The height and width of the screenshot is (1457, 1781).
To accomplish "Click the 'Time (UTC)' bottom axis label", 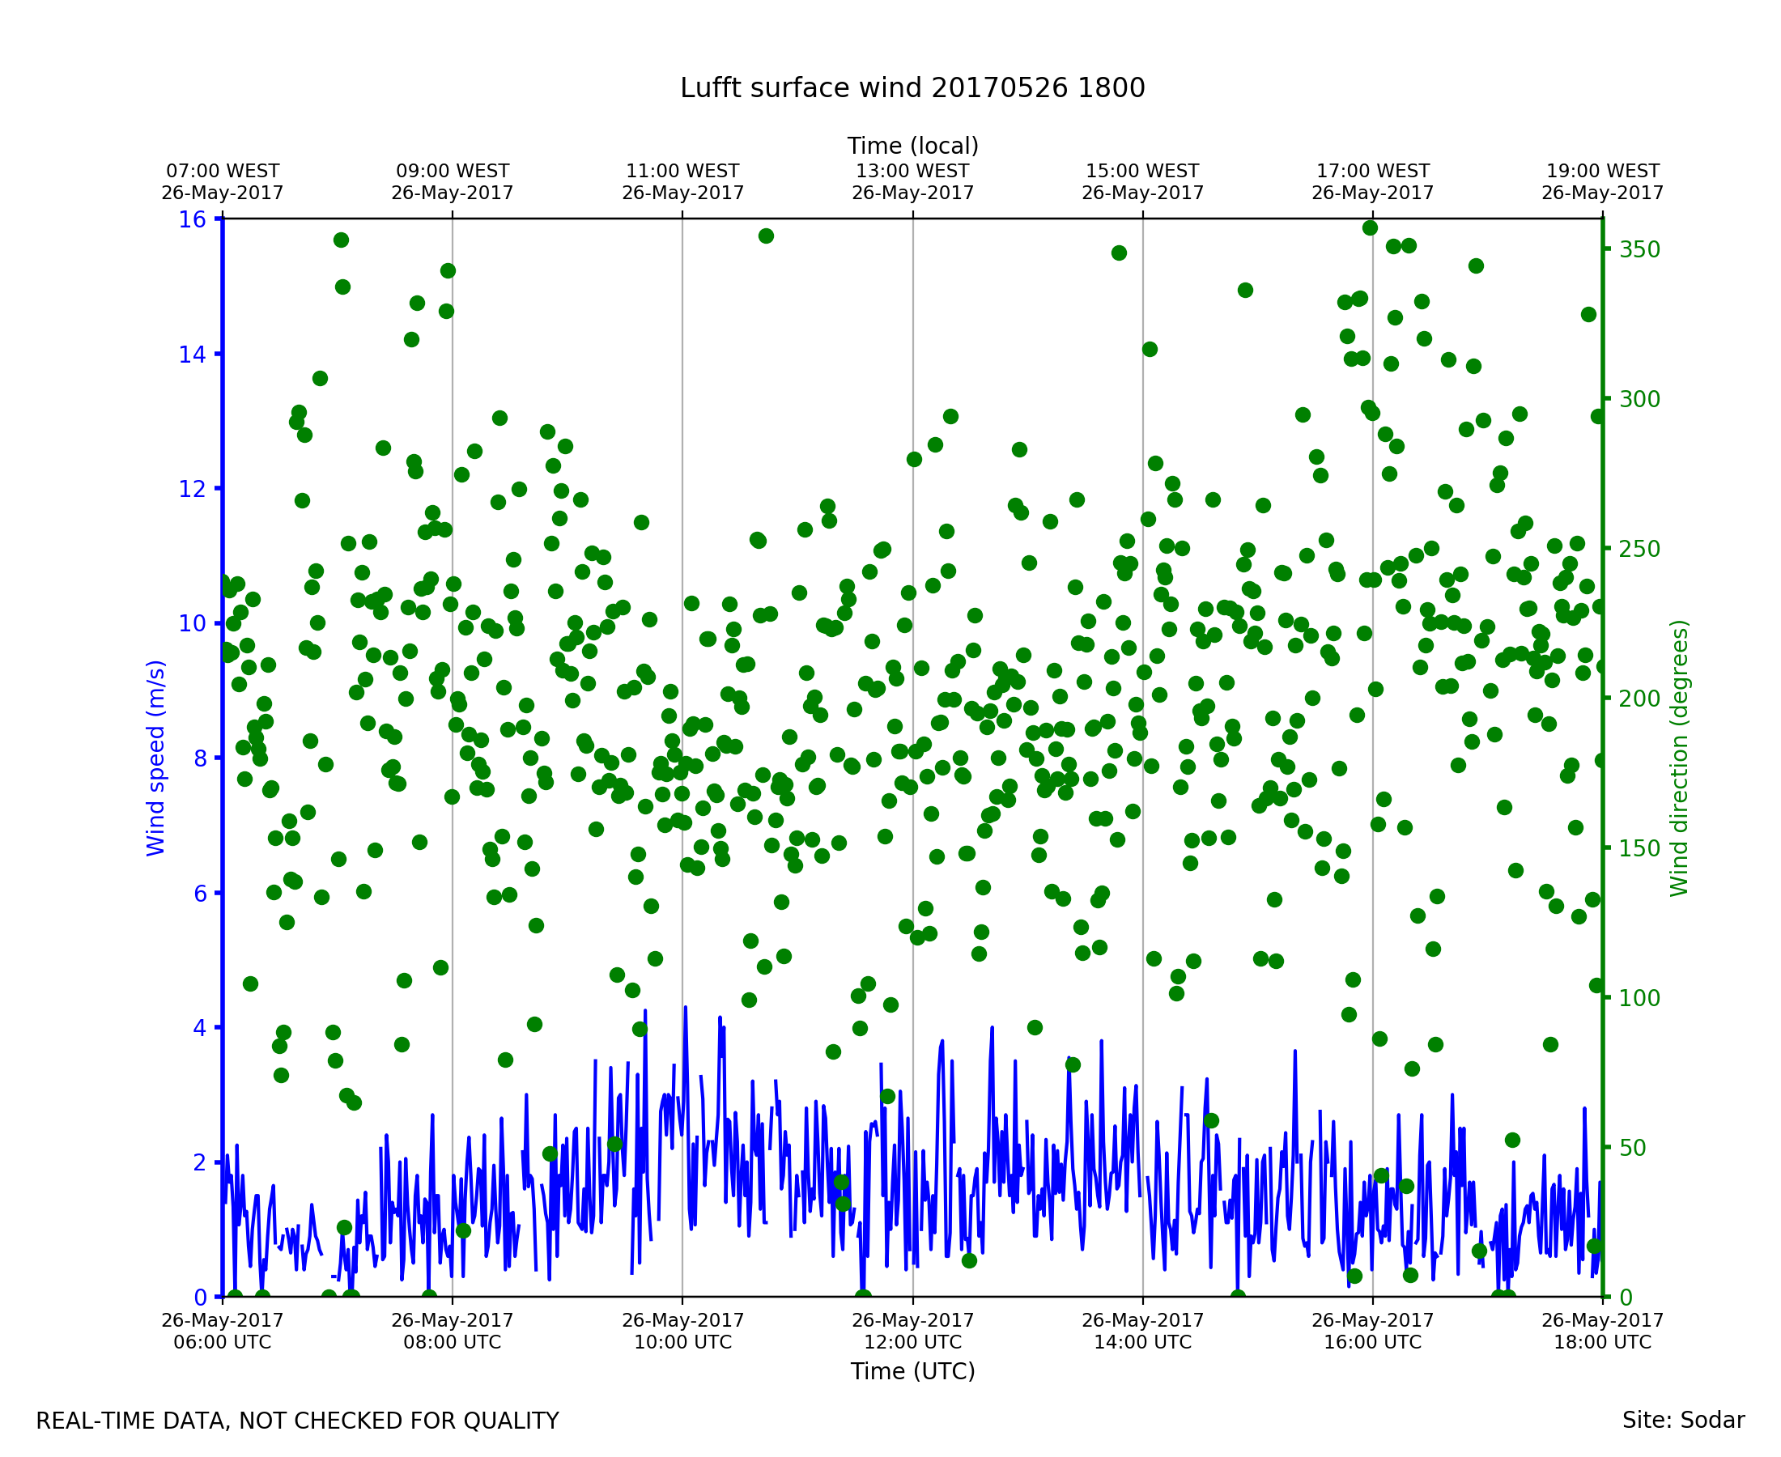I will [912, 1371].
